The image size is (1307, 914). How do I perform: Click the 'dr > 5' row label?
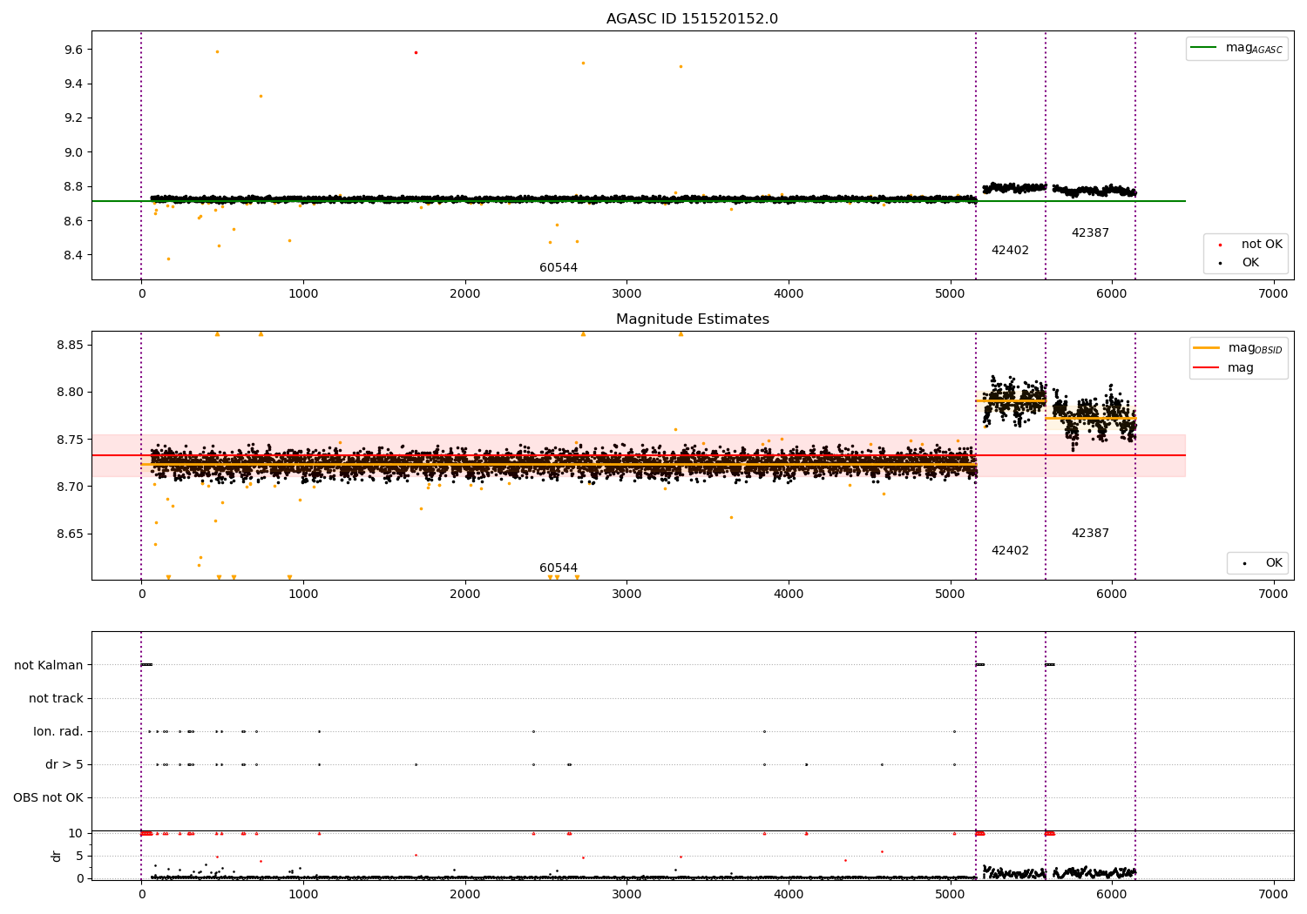pos(64,764)
